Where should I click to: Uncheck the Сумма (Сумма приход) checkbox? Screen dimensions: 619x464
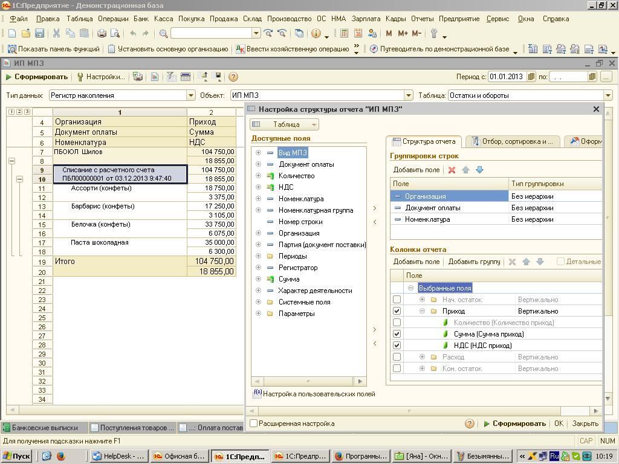click(x=397, y=334)
